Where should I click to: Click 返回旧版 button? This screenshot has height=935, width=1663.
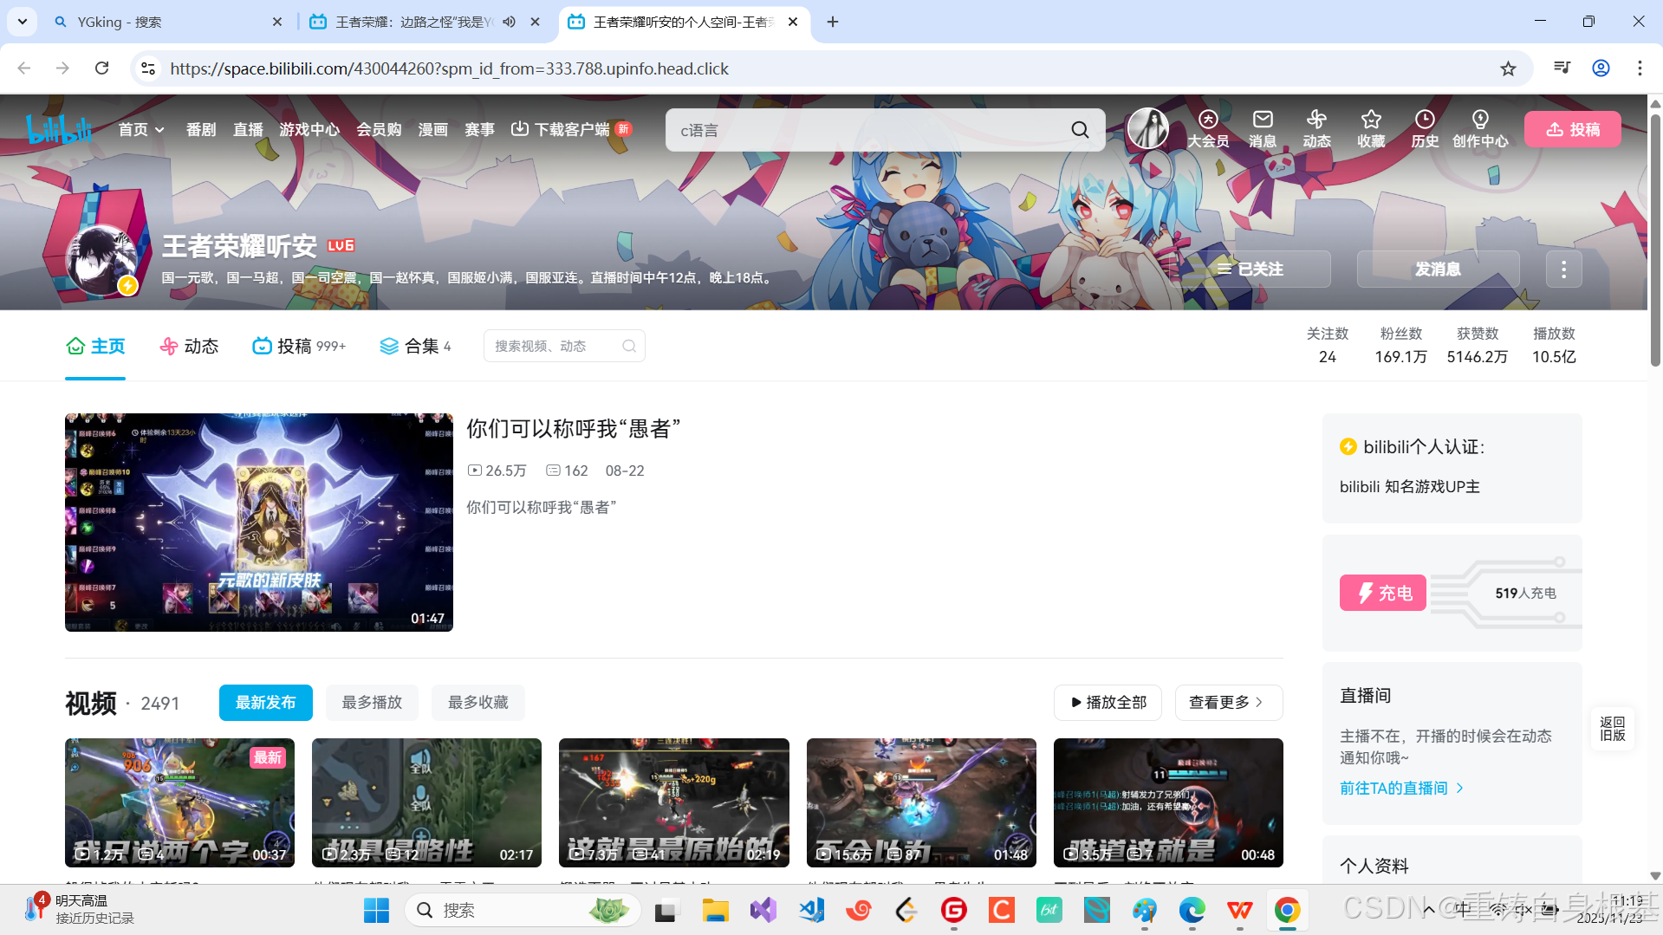point(1613,729)
